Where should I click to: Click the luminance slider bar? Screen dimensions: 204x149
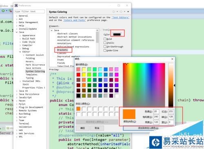[x=171, y=85]
